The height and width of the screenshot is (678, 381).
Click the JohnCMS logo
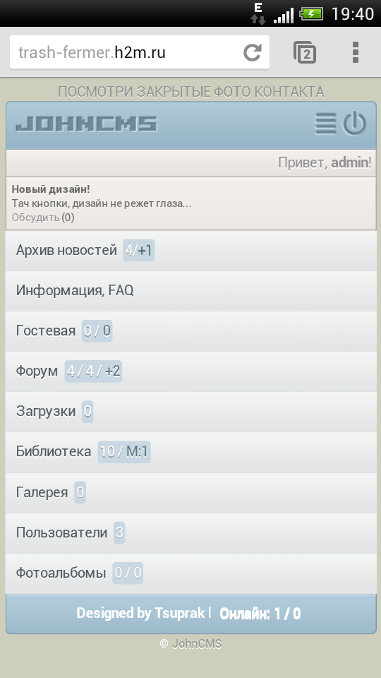pyautogui.click(x=87, y=124)
